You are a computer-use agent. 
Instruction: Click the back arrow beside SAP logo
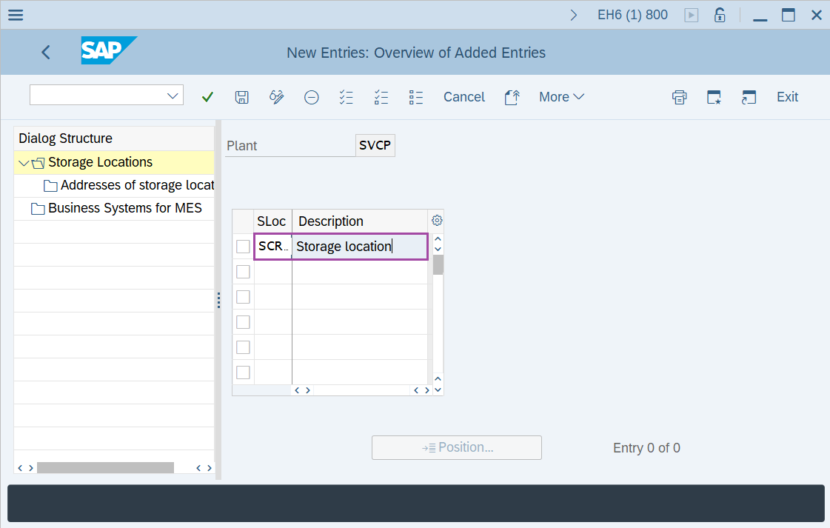click(x=46, y=52)
